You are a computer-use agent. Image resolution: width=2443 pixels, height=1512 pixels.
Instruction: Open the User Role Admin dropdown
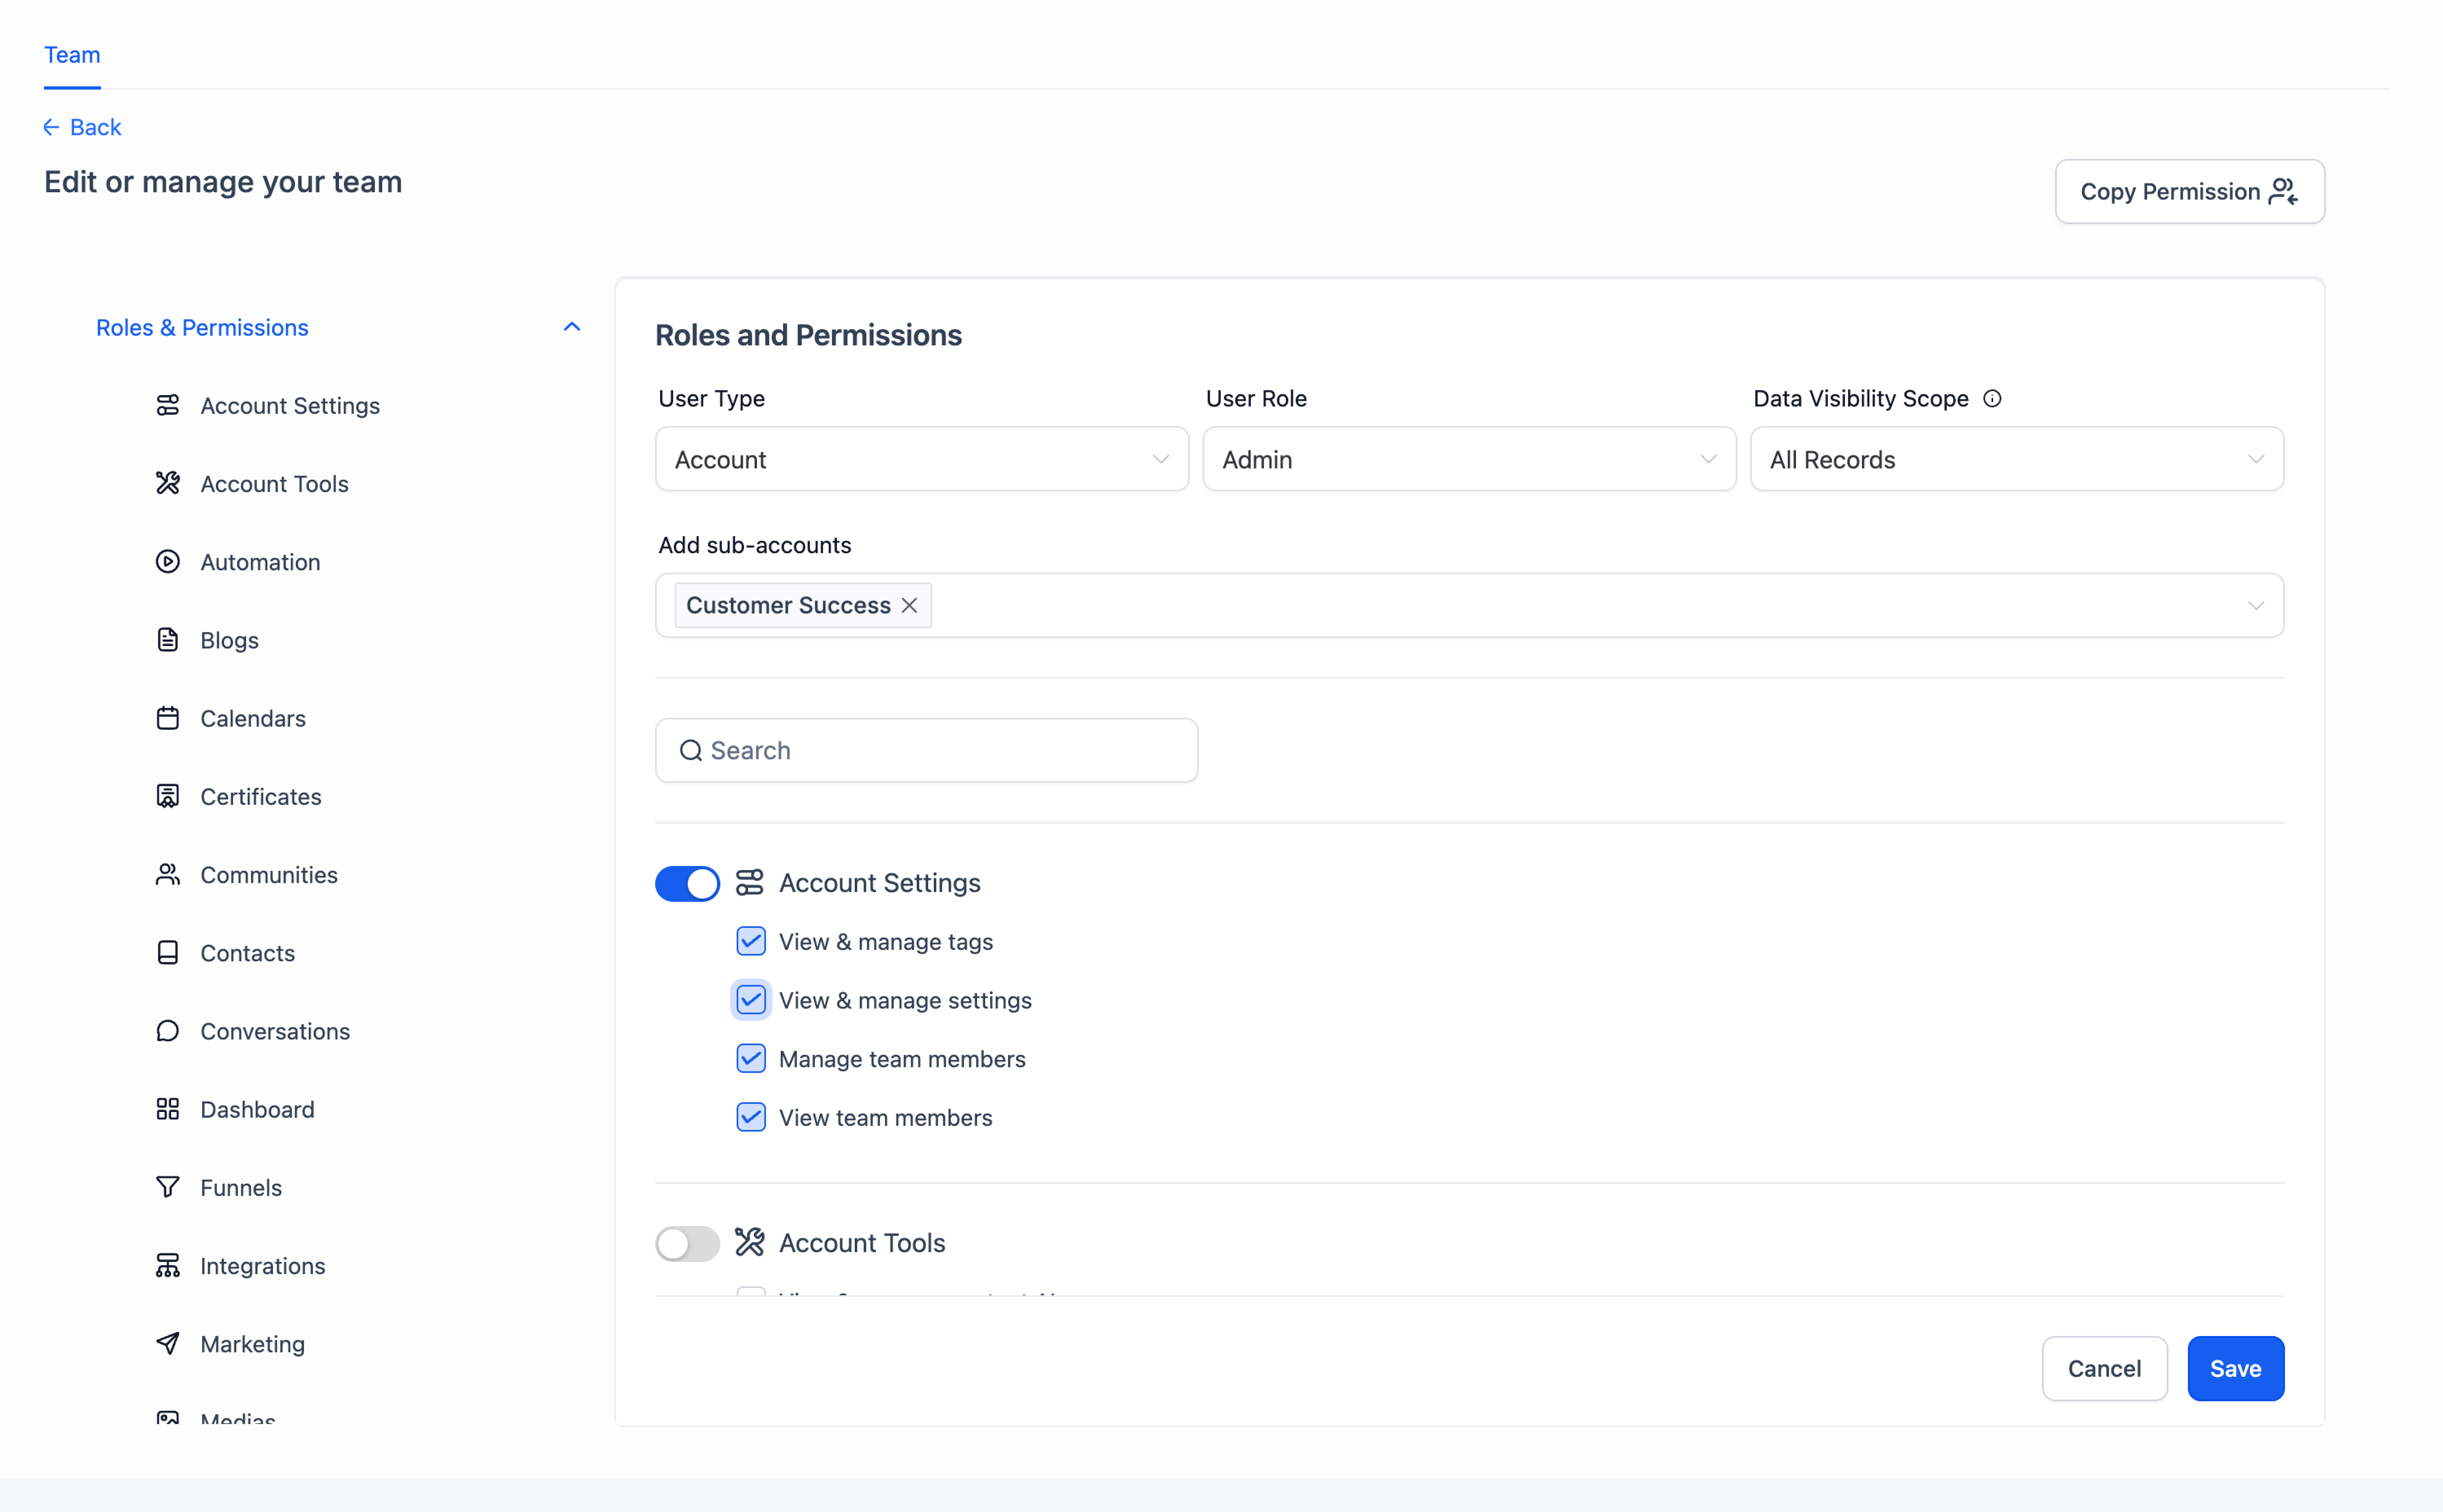pyautogui.click(x=1468, y=460)
